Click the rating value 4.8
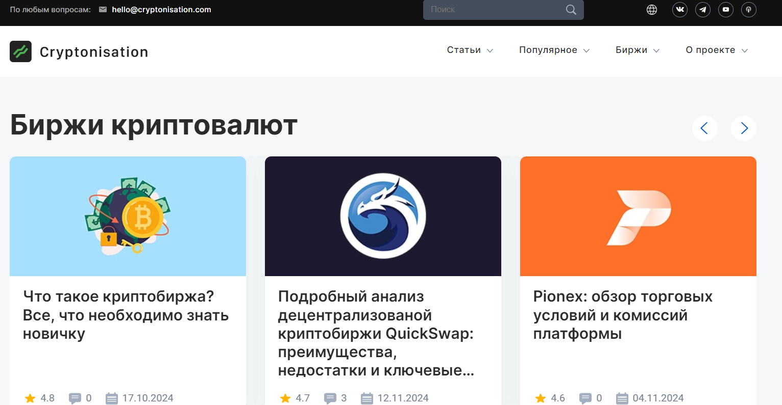Viewport: 782px width, 405px height. (47, 398)
